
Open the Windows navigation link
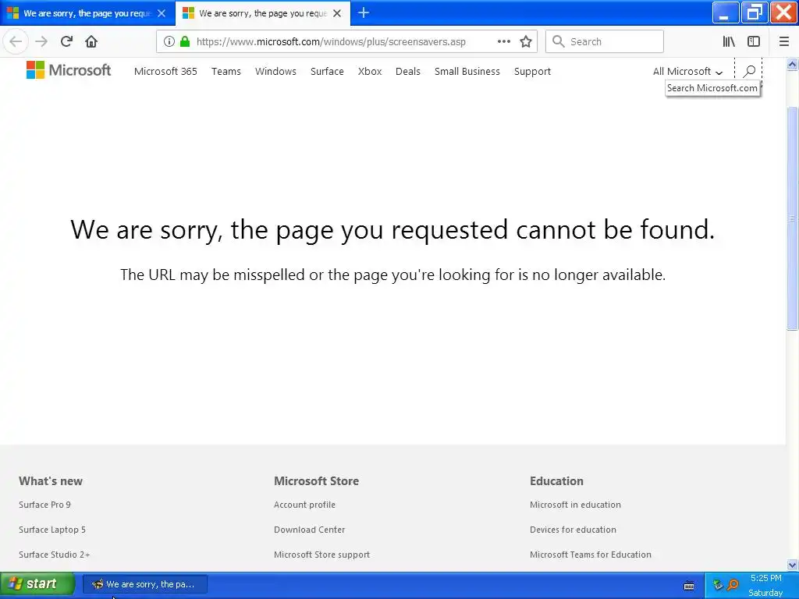[275, 71]
